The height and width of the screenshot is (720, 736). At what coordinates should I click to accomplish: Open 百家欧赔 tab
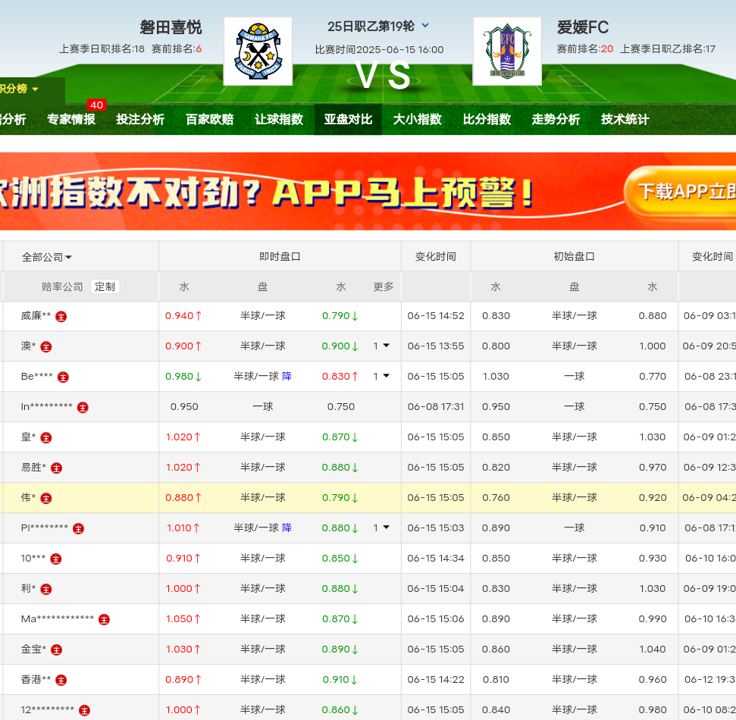210,119
